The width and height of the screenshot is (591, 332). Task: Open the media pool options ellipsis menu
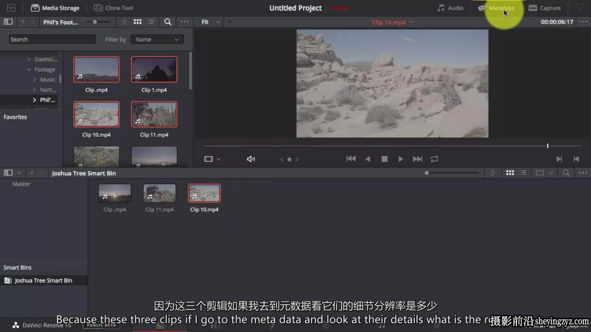pos(582,173)
